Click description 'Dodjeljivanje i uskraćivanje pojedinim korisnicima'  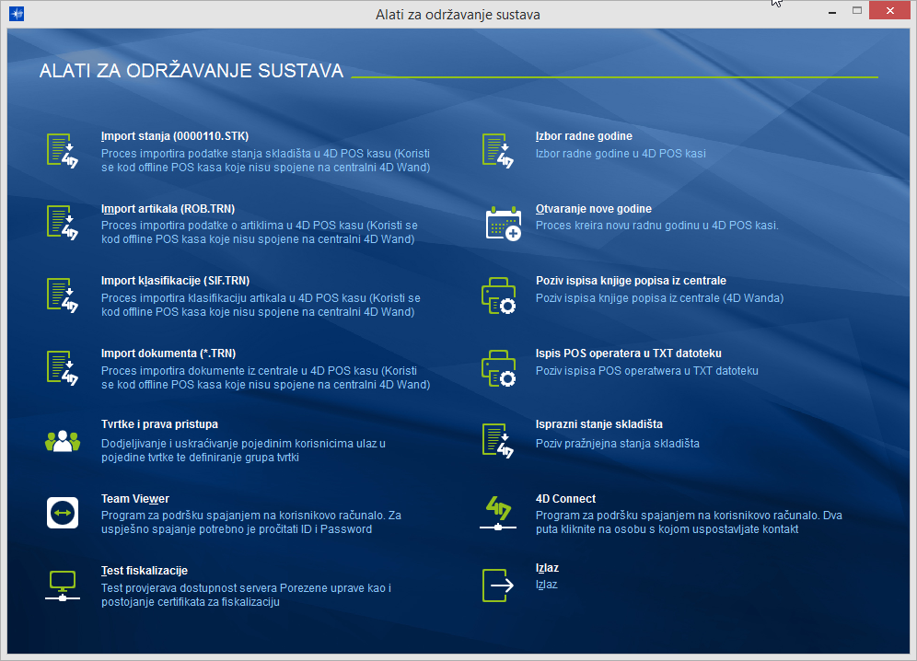243,450
